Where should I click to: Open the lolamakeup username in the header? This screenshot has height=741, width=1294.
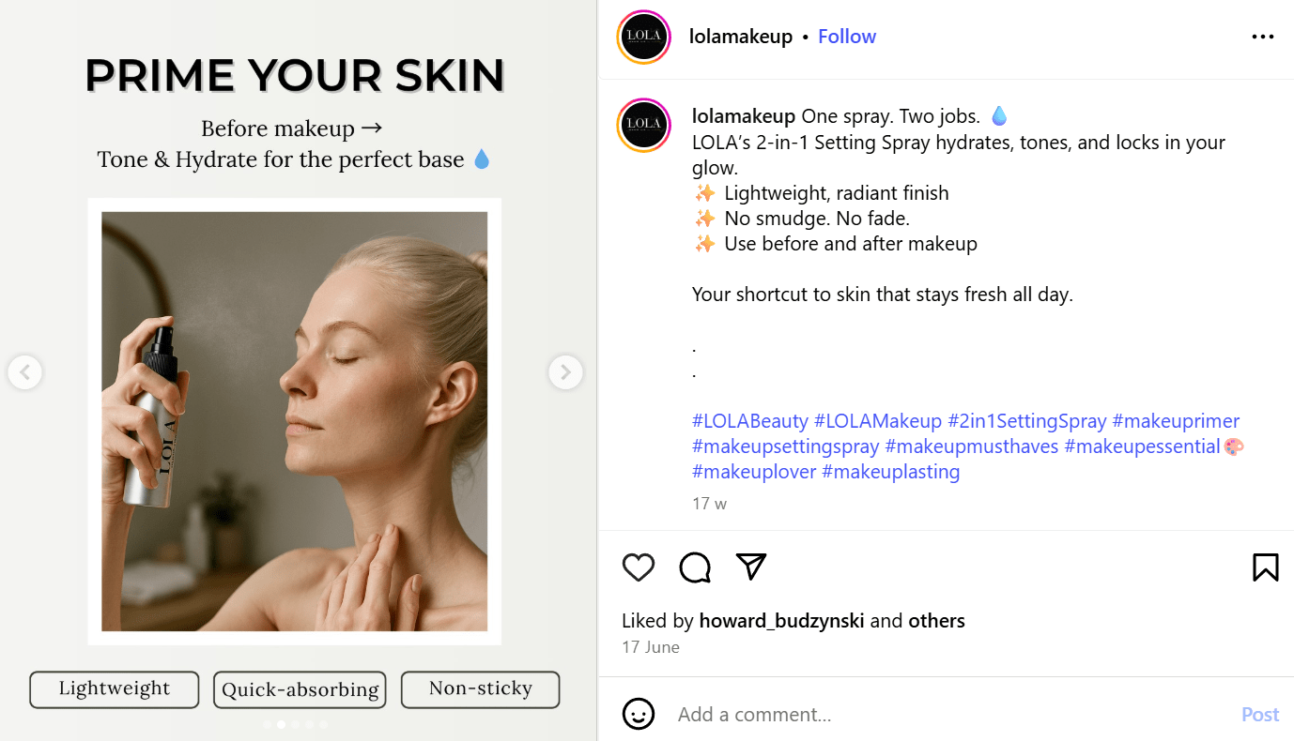pos(740,37)
